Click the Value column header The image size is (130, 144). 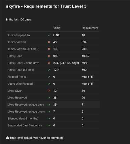[x=57, y=28]
